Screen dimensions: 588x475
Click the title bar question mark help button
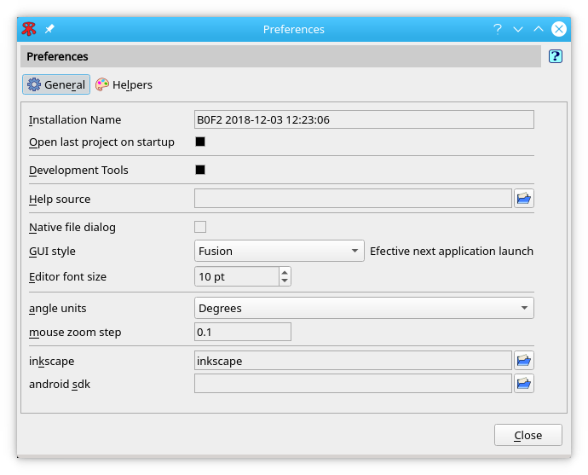pyautogui.click(x=498, y=29)
